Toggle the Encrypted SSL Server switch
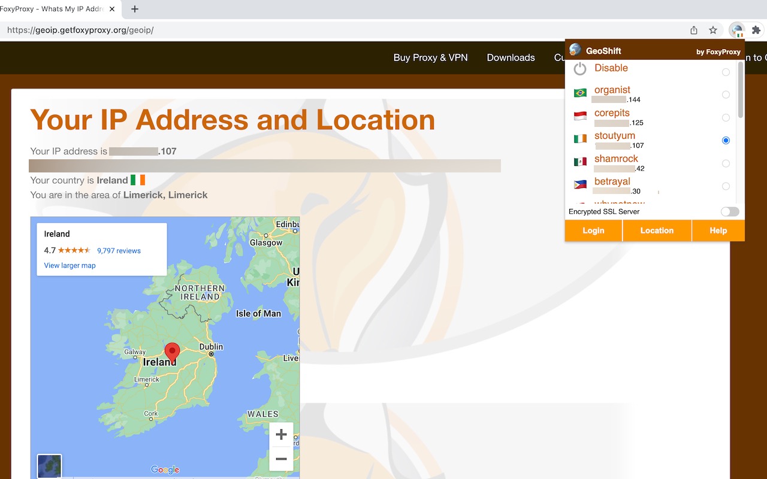 (730, 211)
